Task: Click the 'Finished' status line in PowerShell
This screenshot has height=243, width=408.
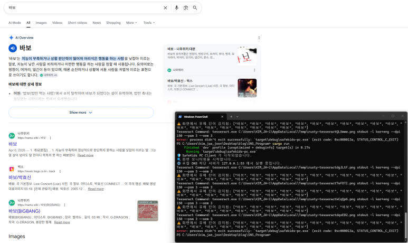Action: [x=247, y=147]
